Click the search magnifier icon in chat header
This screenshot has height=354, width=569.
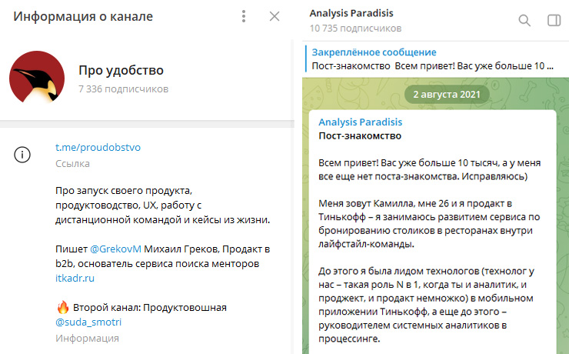point(524,20)
